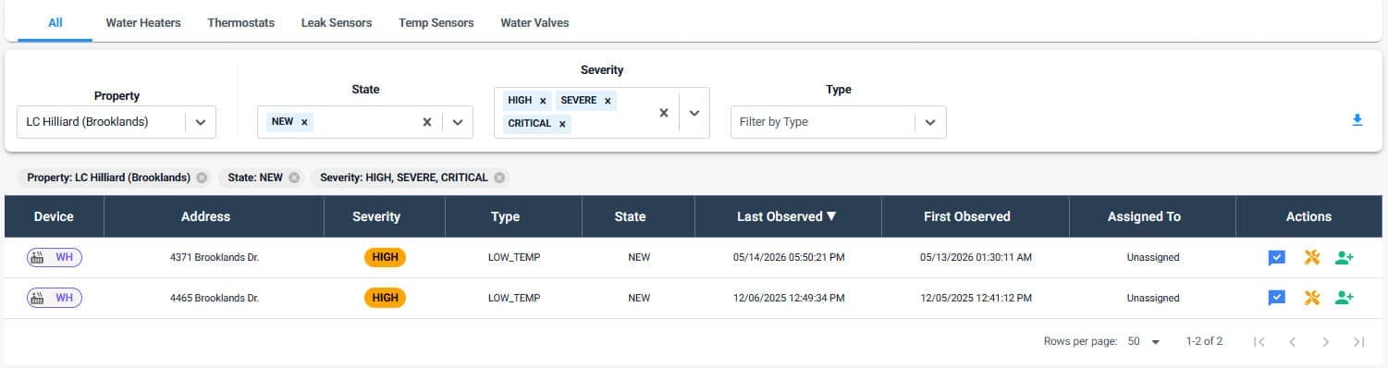
Task: Expand the Severity dropdown chevron
Action: click(694, 113)
